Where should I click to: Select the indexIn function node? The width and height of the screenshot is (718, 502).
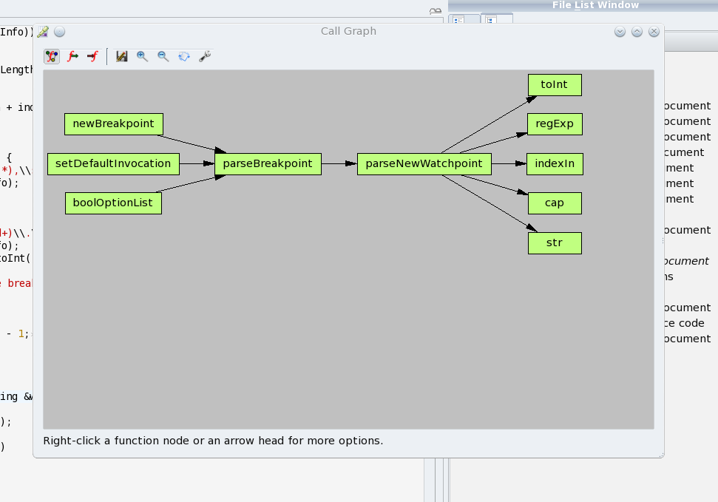coord(555,164)
